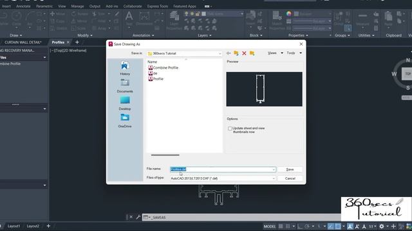This screenshot has width=412, height=231.
Task: Expand the Layers panel title arrow
Action: (x=211, y=35)
